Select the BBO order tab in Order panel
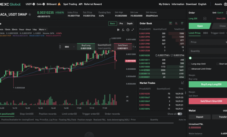227x137 pixels. coord(205,33)
